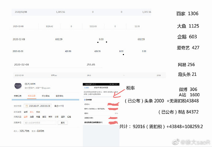Select 全部 in the 收支类型 row
This screenshot has width=212, height=147.
(26, 112)
